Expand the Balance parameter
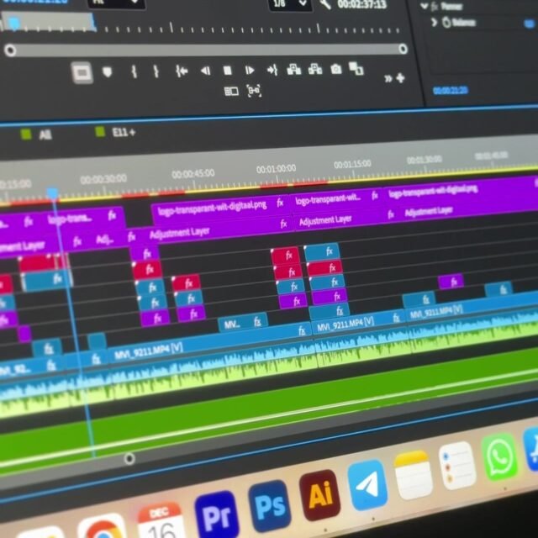538x538 pixels. coord(434,23)
